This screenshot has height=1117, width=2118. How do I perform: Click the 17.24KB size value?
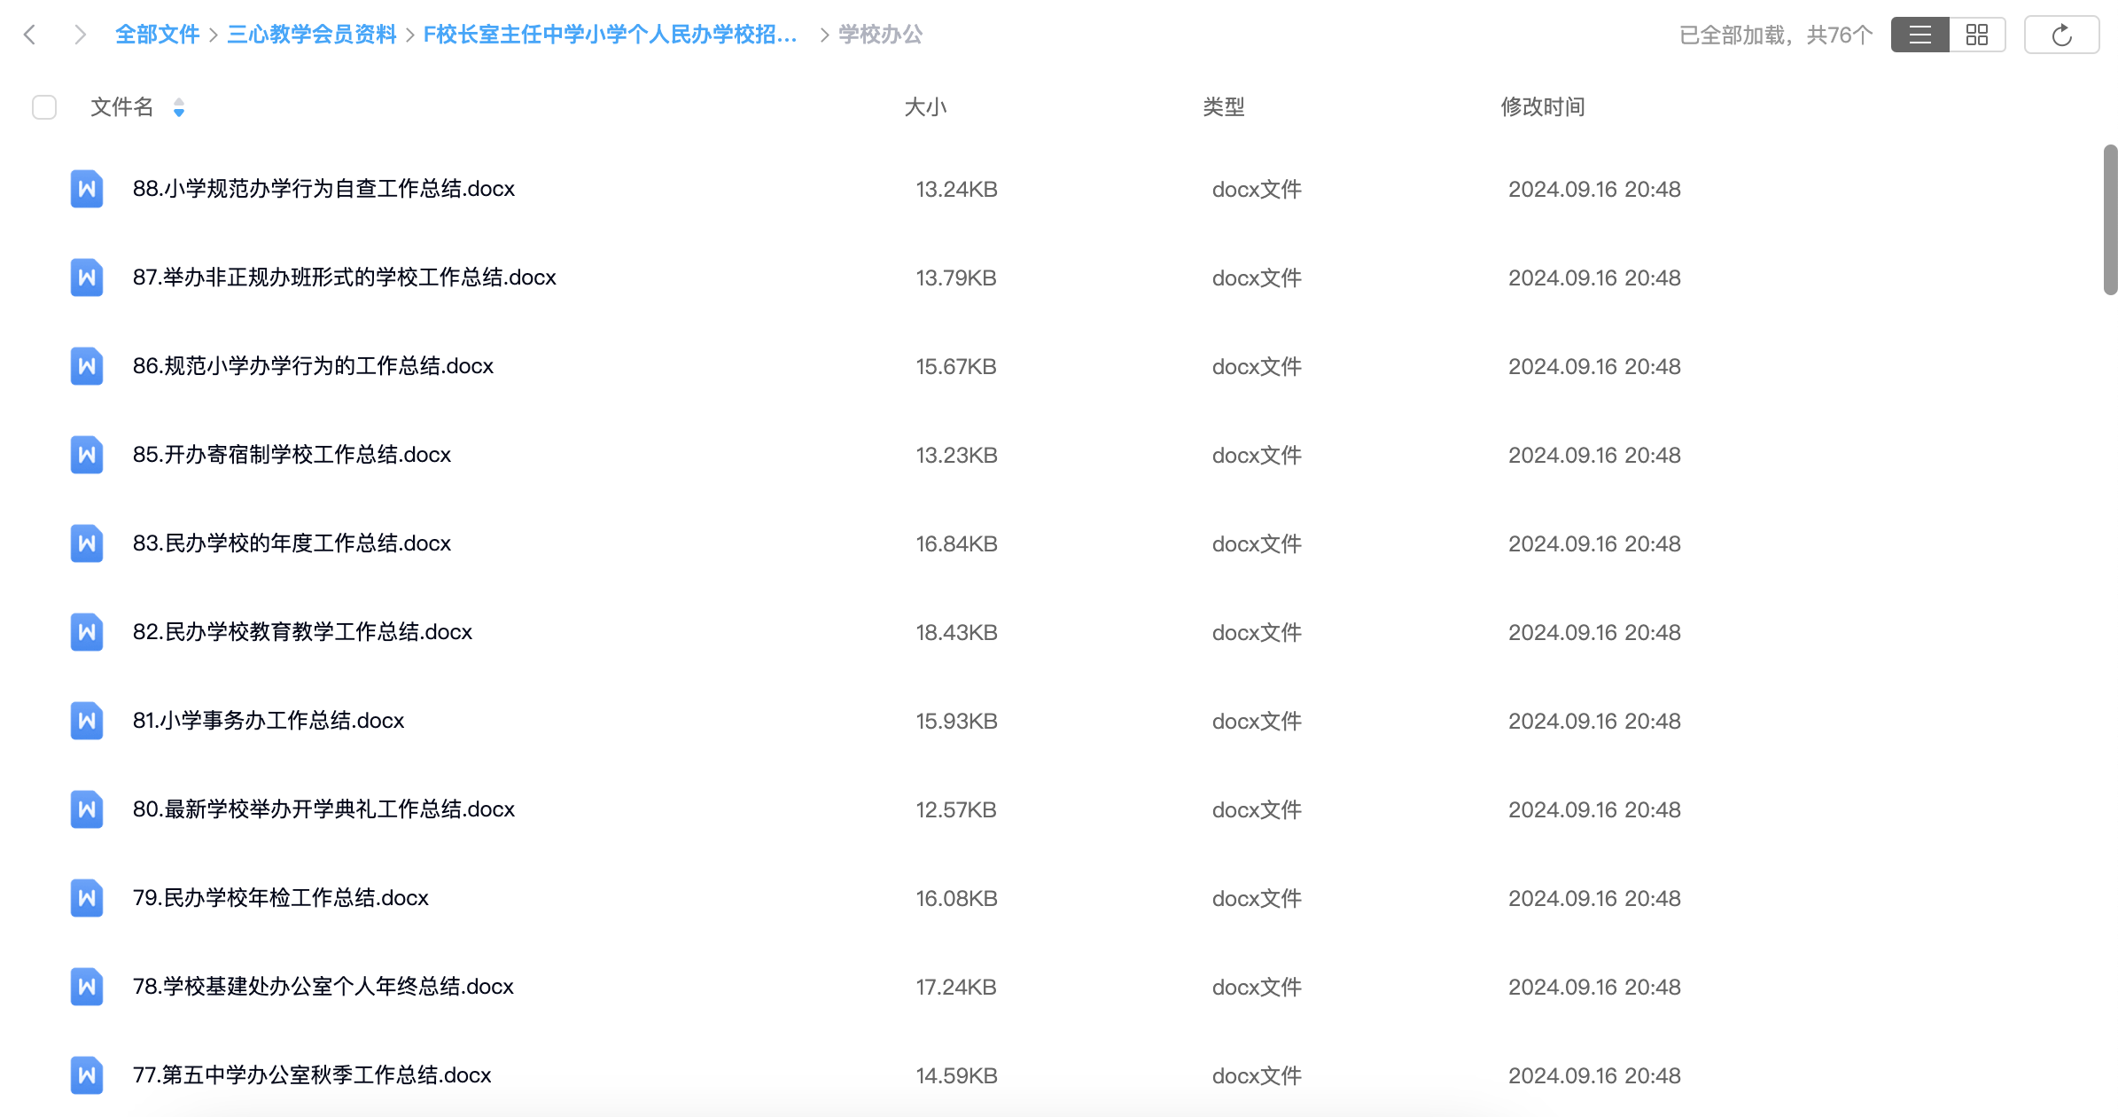(x=956, y=987)
